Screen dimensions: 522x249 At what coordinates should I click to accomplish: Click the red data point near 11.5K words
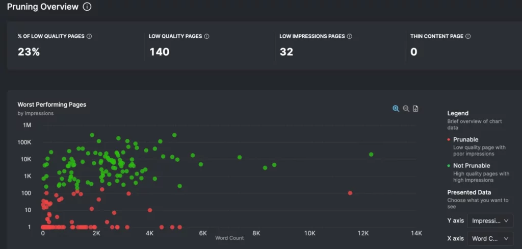point(350,193)
